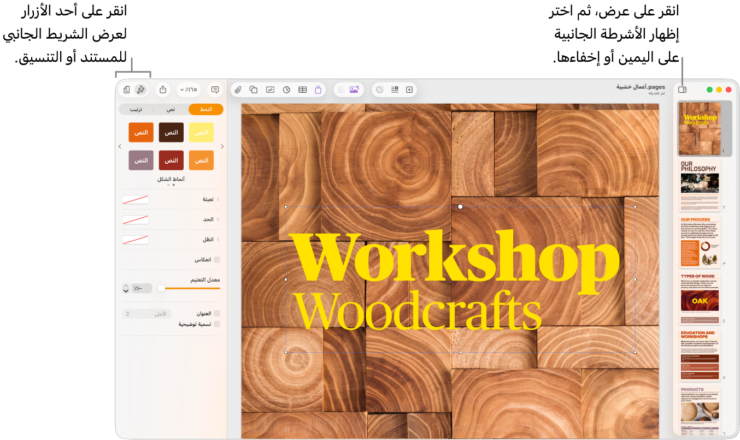Open the Comment speech-bubble tool
Viewport: 740px width, 440px height.
(215, 90)
